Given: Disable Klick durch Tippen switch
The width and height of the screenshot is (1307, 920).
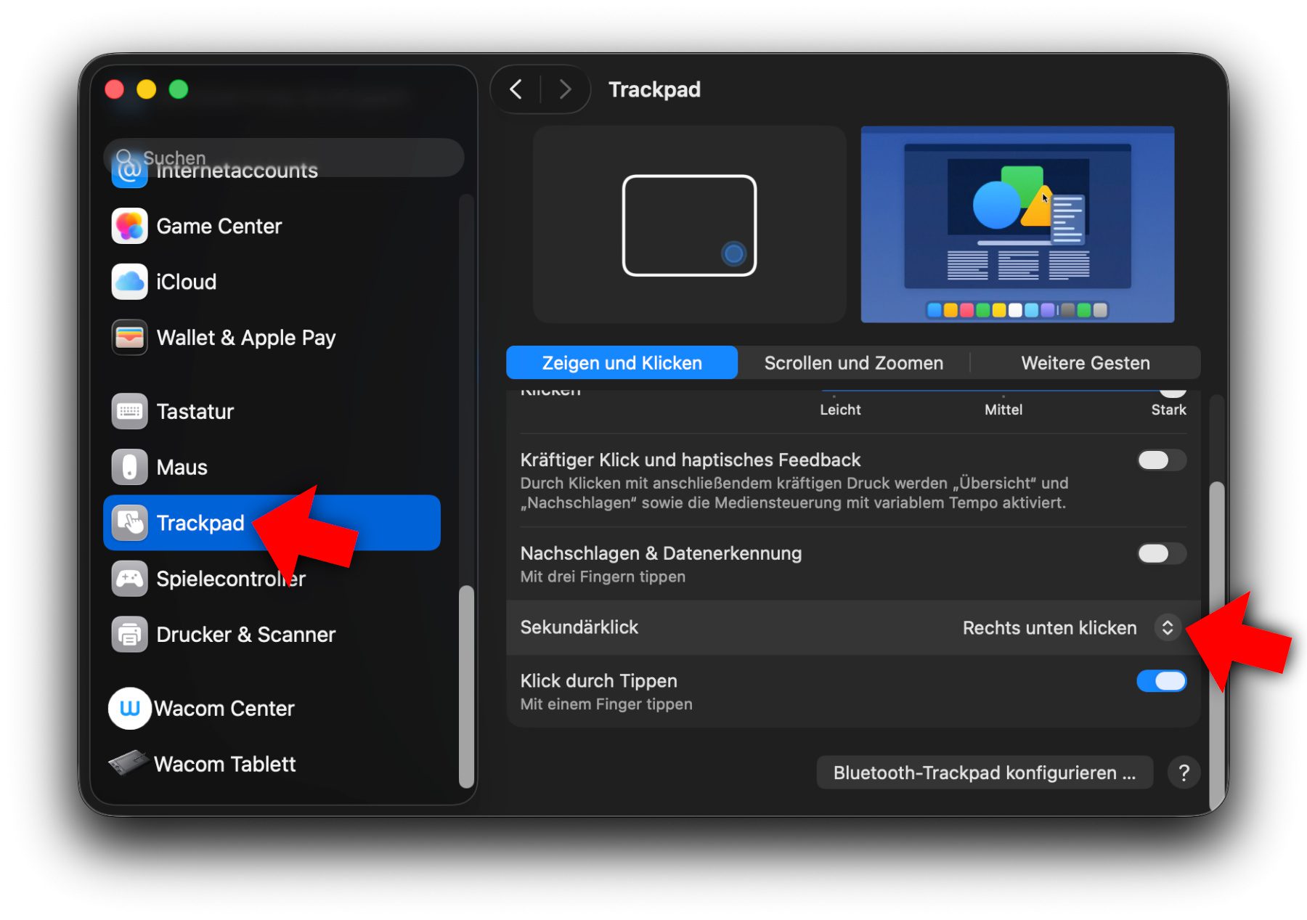Looking at the screenshot, I should point(1160,681).
